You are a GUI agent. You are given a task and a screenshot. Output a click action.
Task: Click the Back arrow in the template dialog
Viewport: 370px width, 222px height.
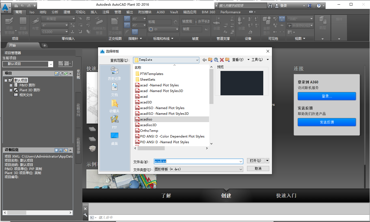pos(205,60)
